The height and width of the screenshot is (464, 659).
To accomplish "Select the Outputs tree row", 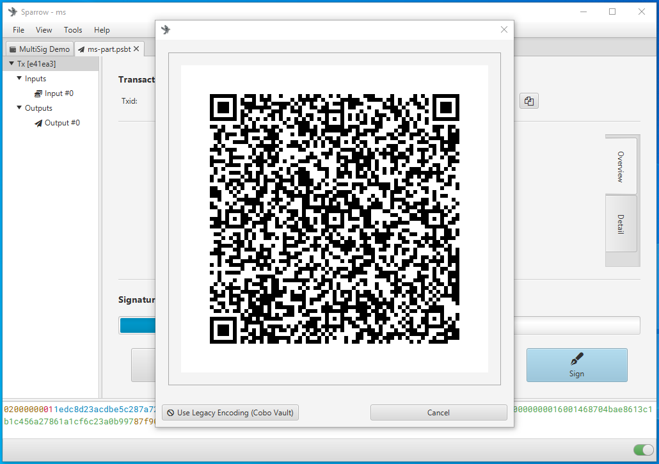I will coord(51,108).
